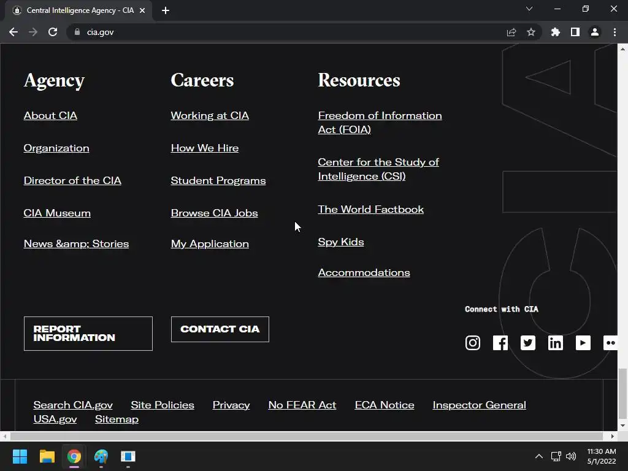The height and width of the screenshot is (471, 628).
Task: Open About CIA link
Action: coord(50,115)
